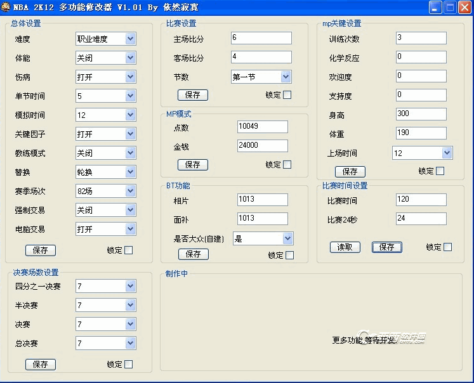This screenshot has width=474, height=383.
Task: Open the 难度 difficulty dropdown
Action: (x=106, y=39)
